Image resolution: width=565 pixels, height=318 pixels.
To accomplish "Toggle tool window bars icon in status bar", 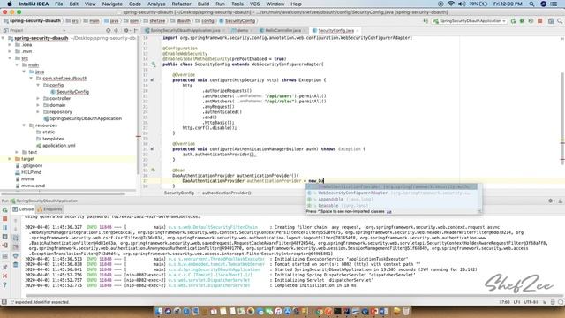I will 4,302.
